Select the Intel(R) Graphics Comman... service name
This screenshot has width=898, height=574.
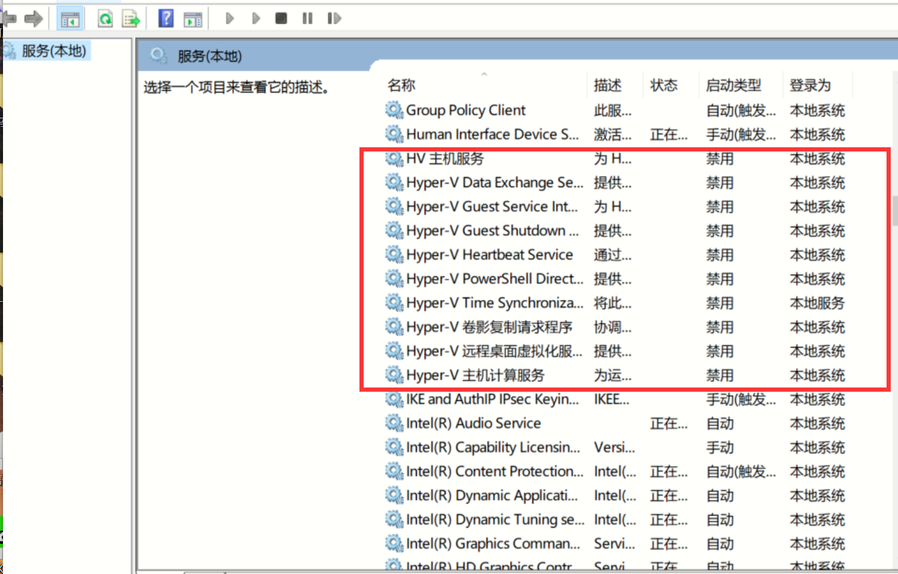(x=493, y=544)
